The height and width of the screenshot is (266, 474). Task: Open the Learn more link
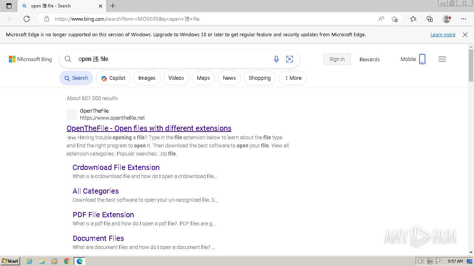443,34
